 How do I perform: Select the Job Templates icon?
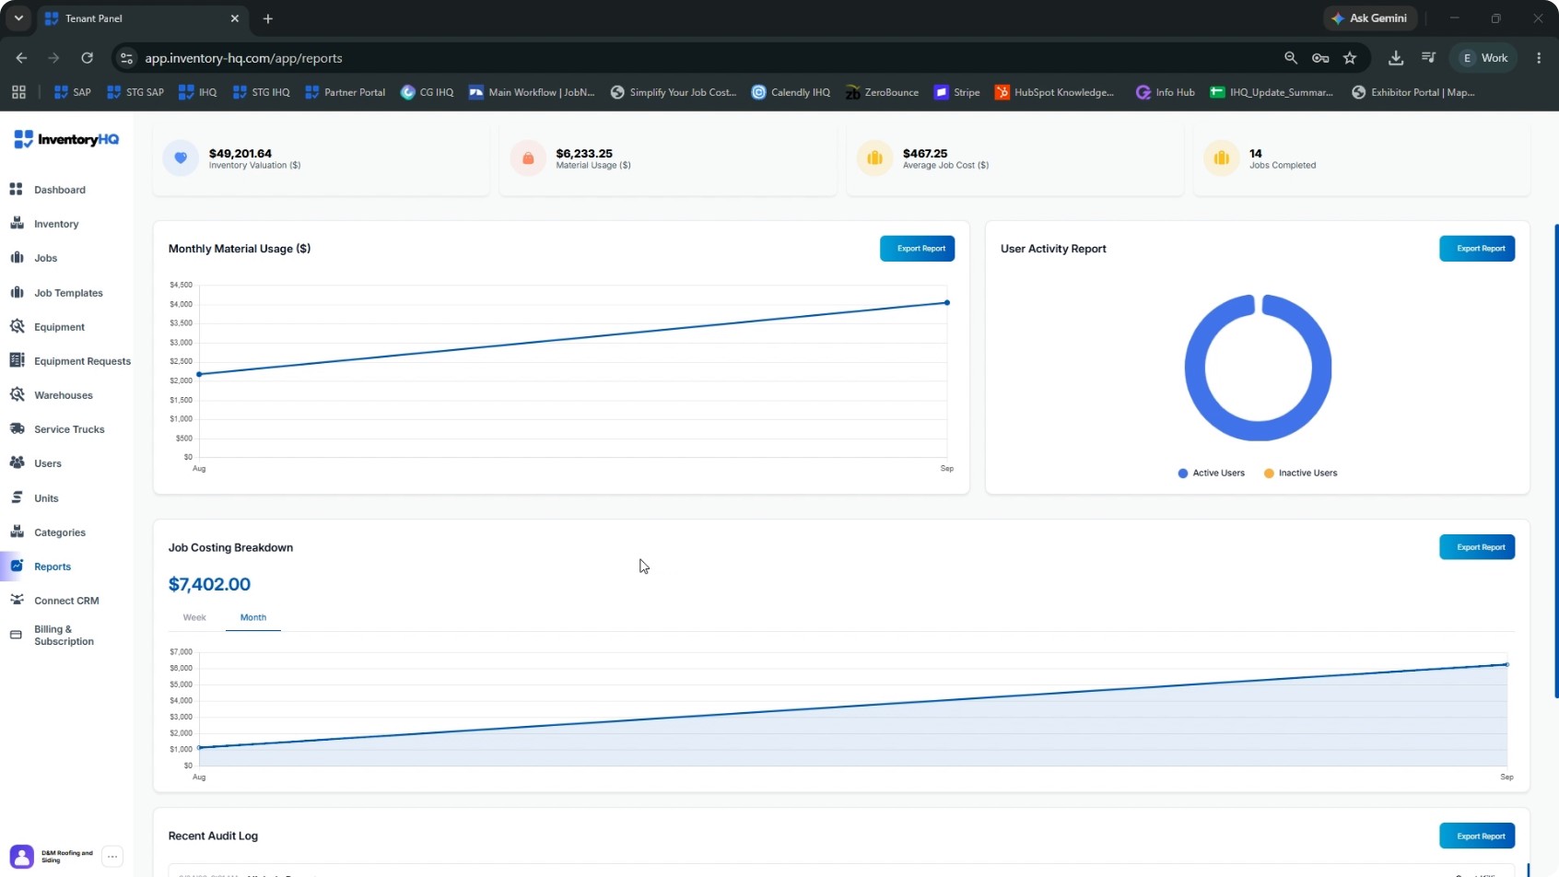pyautogui.click(x=16, y=293)
